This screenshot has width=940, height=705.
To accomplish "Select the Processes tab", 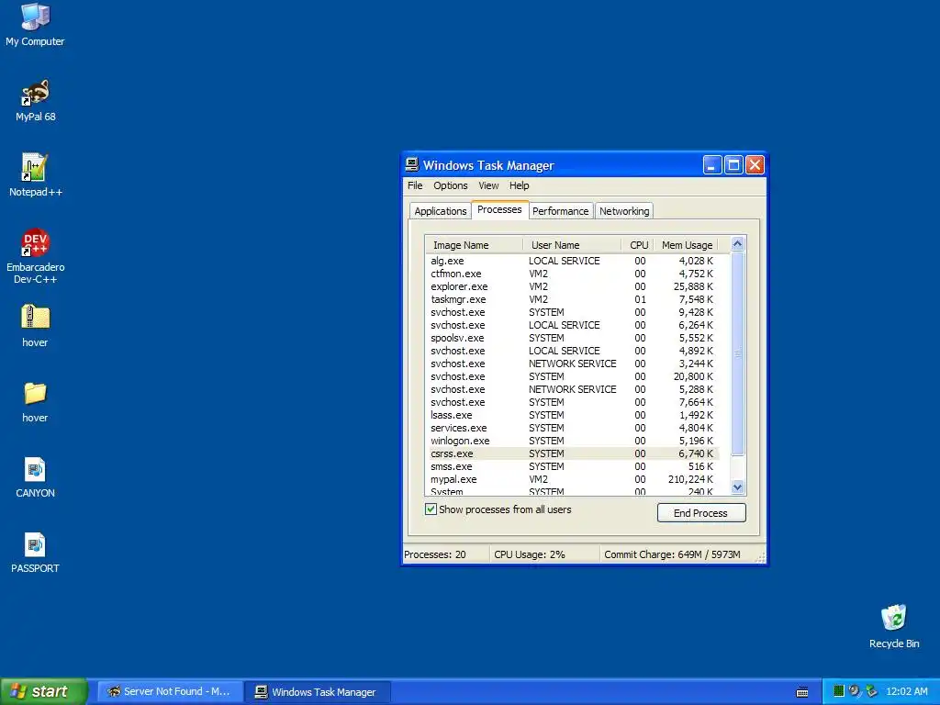I will tap(499, 210).
